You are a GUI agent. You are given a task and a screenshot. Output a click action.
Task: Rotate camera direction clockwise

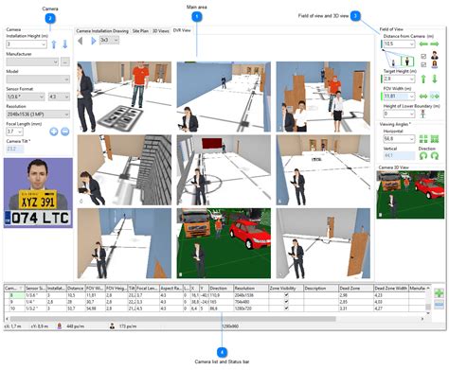point(435,156)
